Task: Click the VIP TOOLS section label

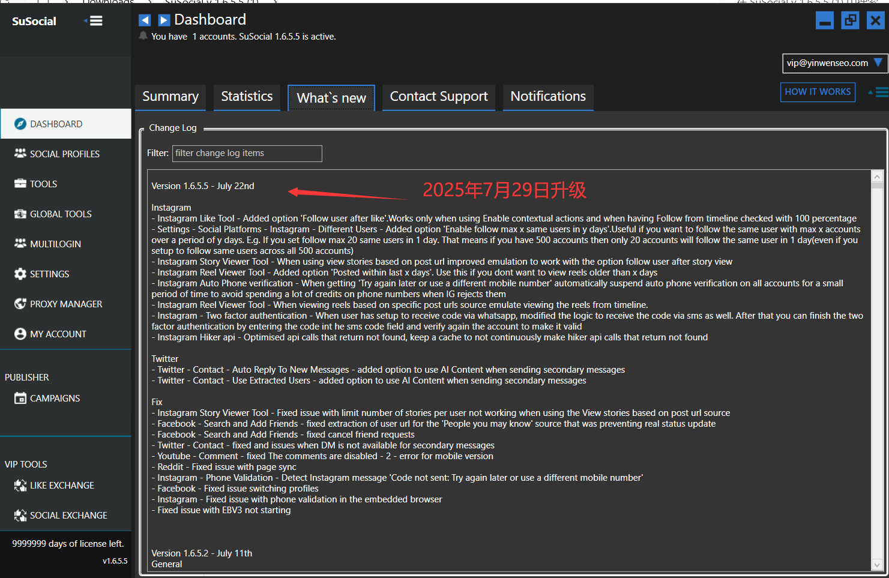Action: 26,465
